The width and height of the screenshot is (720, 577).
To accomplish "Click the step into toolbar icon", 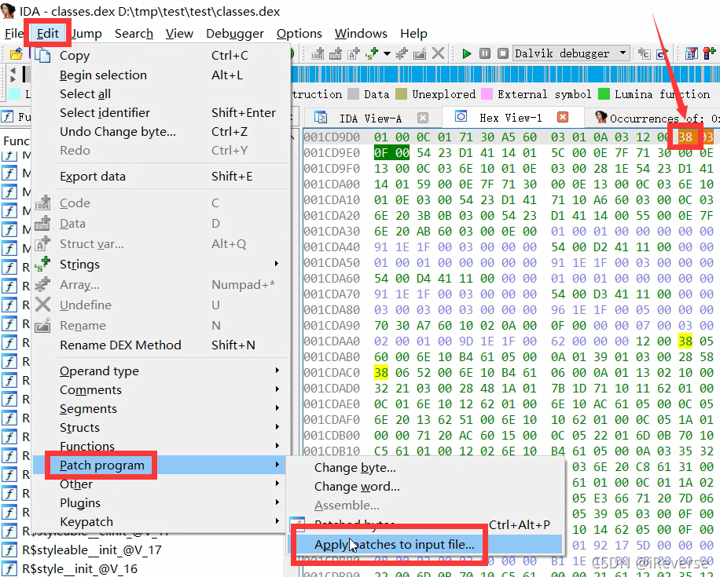I will [645, 53].
